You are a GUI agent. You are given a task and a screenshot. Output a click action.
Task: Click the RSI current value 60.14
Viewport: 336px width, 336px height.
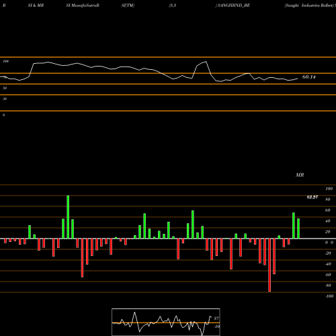pyautogui.click(x=309, y=77)
